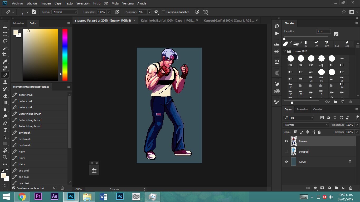The image size is (360, 202).
Task: Hide the Fondo layer
Action: click(286, 162)
